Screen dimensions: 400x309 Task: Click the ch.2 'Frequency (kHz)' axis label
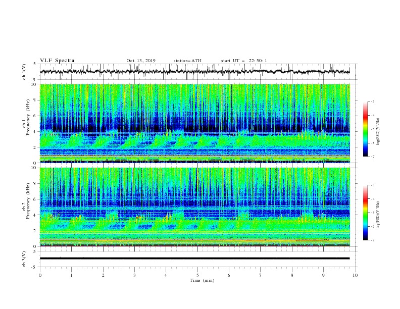28,201
